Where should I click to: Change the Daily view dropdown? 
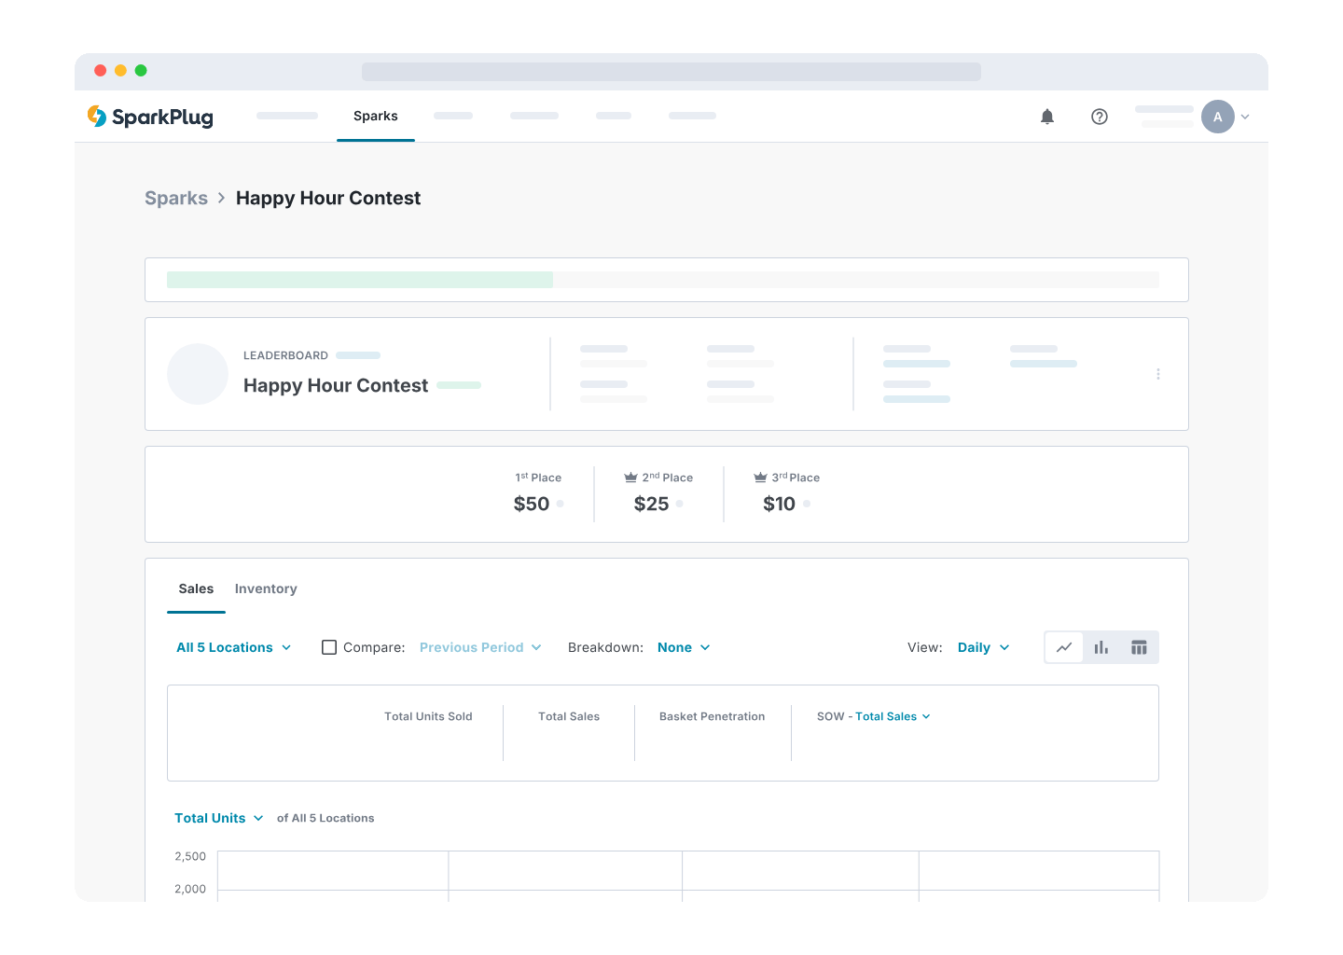pos(983,647)
